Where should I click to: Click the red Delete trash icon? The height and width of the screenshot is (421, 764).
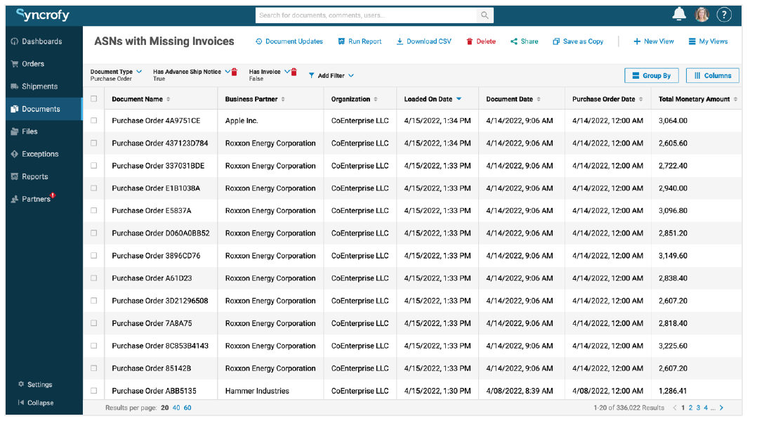click(470, 41)
